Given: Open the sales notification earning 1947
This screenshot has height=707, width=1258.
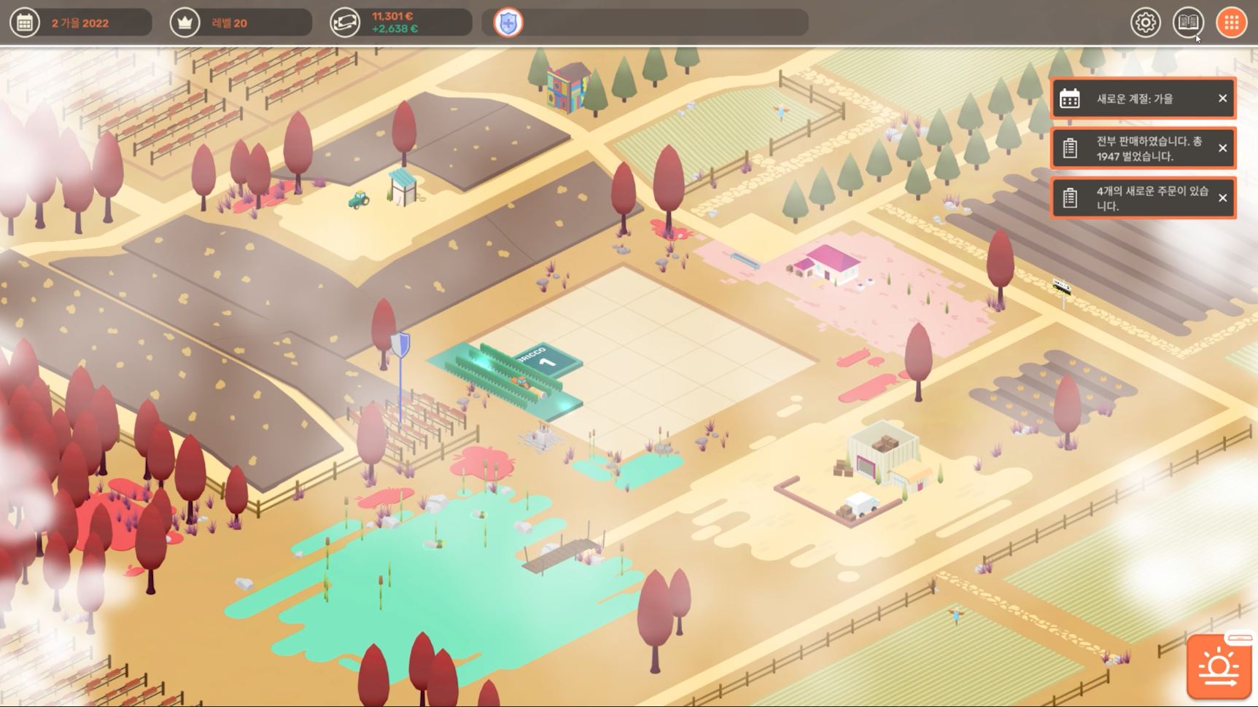Looking at the screenshot, I should click(1143, 148).
